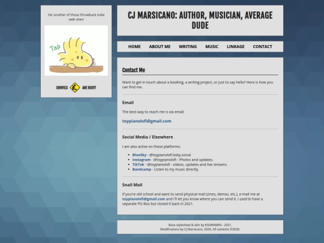Click the tapping bird cartoon image
This screenshot has width=324, height=243.
click(76, 50)
